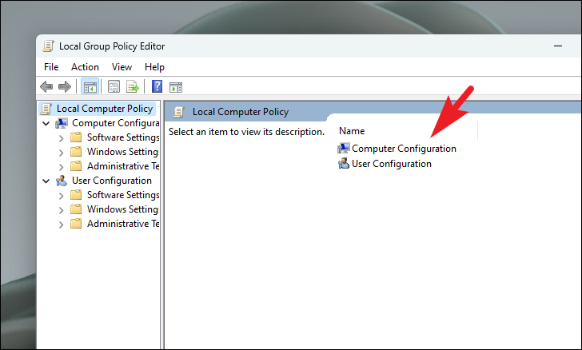Click User Configuration icon in Name list

343,164
